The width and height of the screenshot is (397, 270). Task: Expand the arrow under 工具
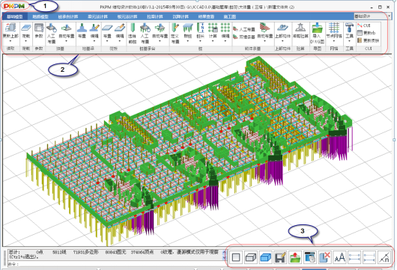349,41
